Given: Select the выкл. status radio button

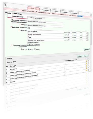Looking at the screenshot, I should click(x=35, y=49).
